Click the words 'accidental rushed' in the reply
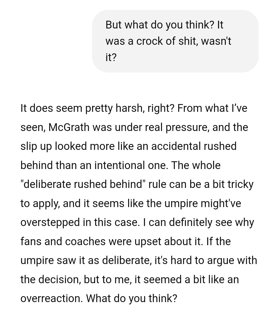The image size is (279, 321). (x=194, y=146)
